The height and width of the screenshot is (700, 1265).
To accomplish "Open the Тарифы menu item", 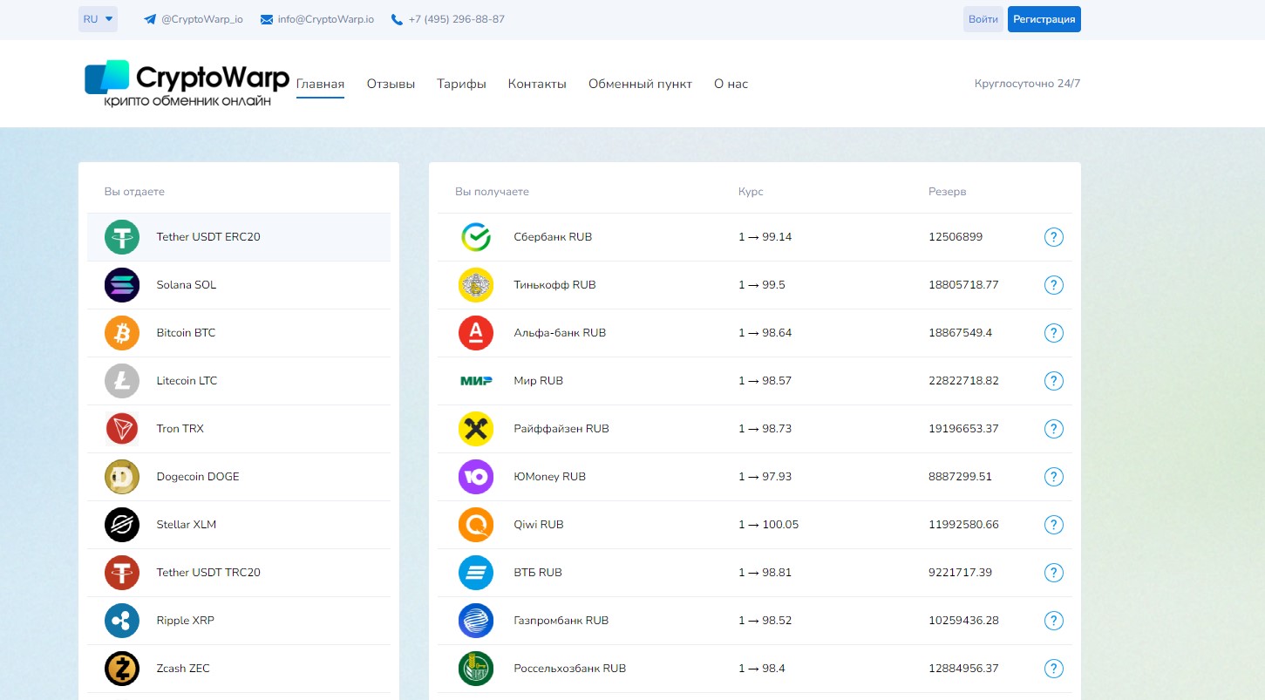I will 461,85.
